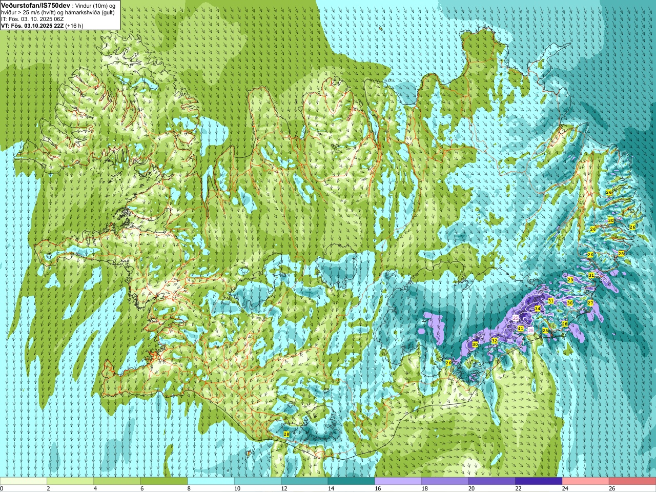Click the legend scale number 6
The height and width of the screenshot is (492, 656).
(142, 489)
